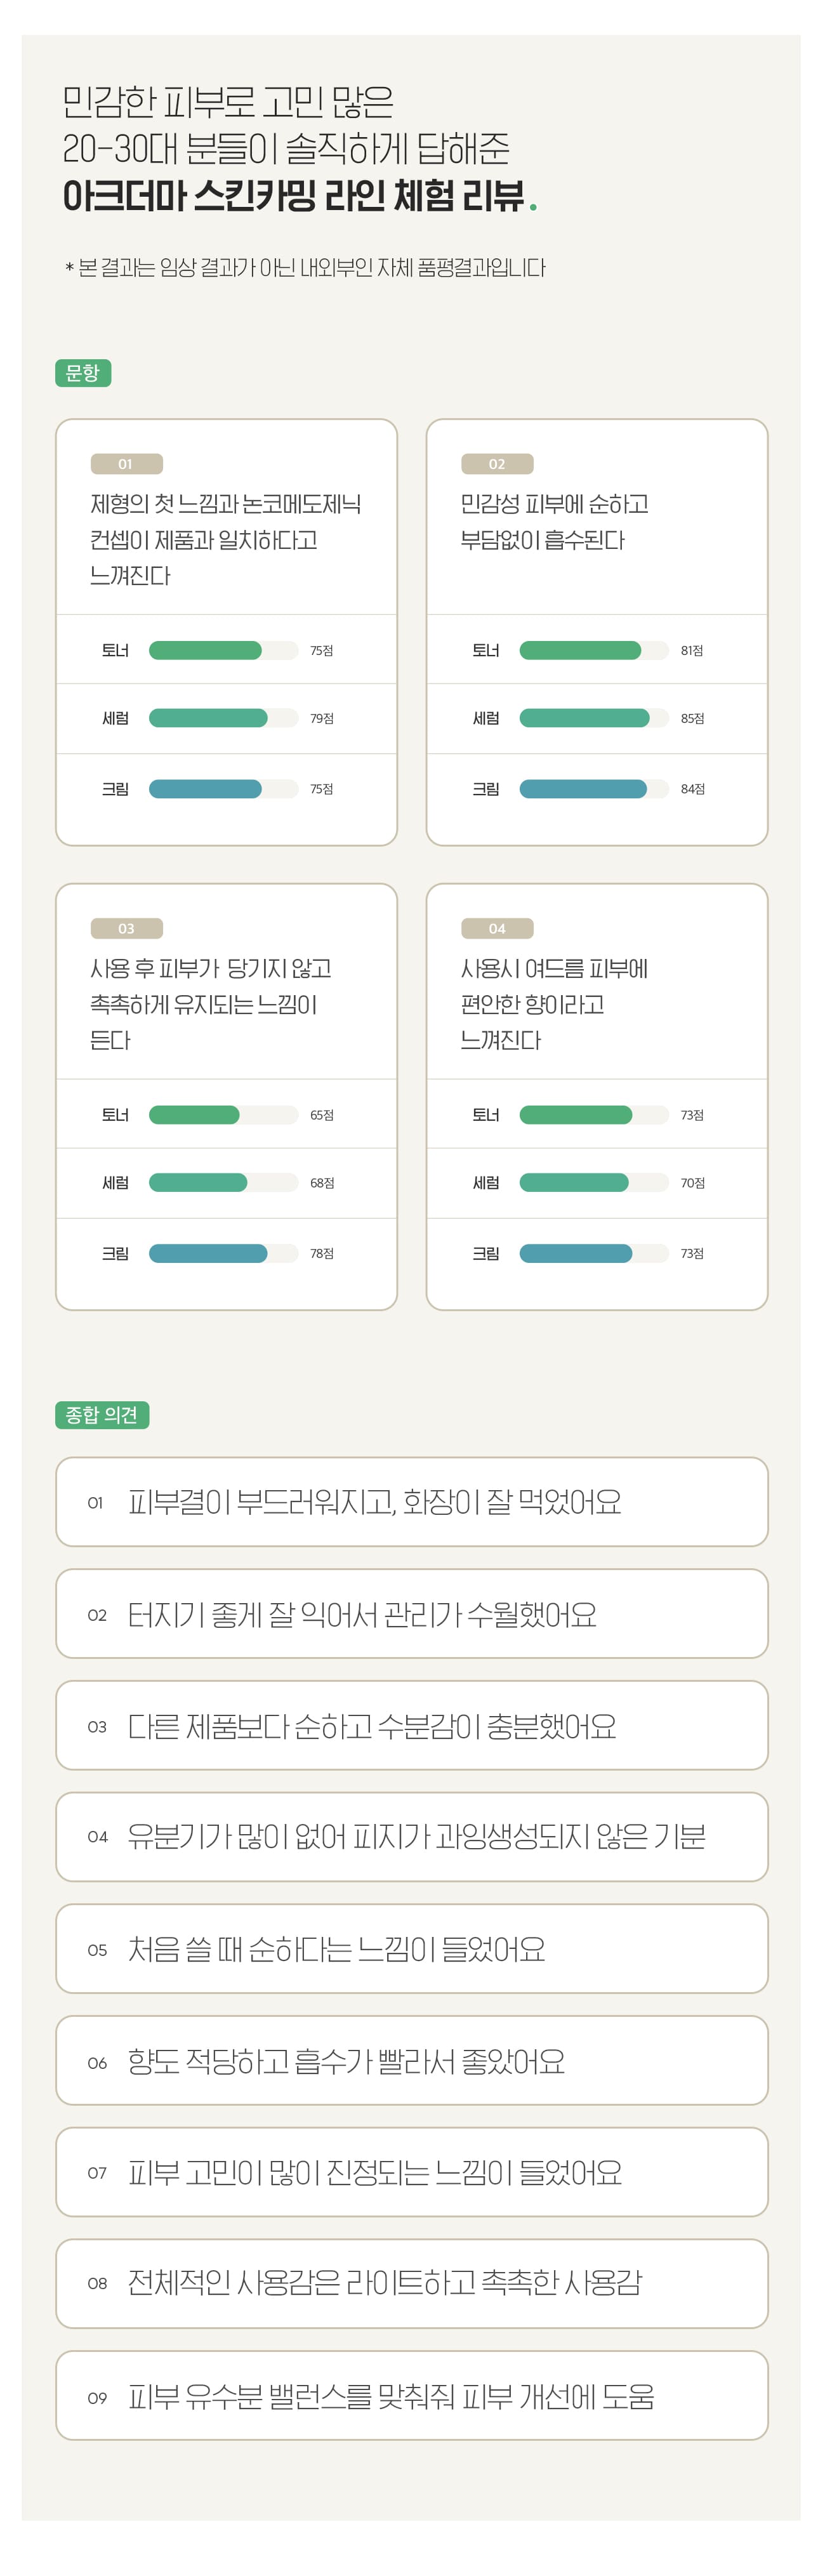Click the green 문항 badge
This screenshot has height=2576, width=825.
point(83,373)
